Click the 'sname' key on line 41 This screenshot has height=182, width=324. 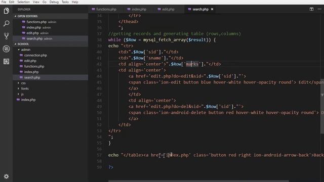155,58
